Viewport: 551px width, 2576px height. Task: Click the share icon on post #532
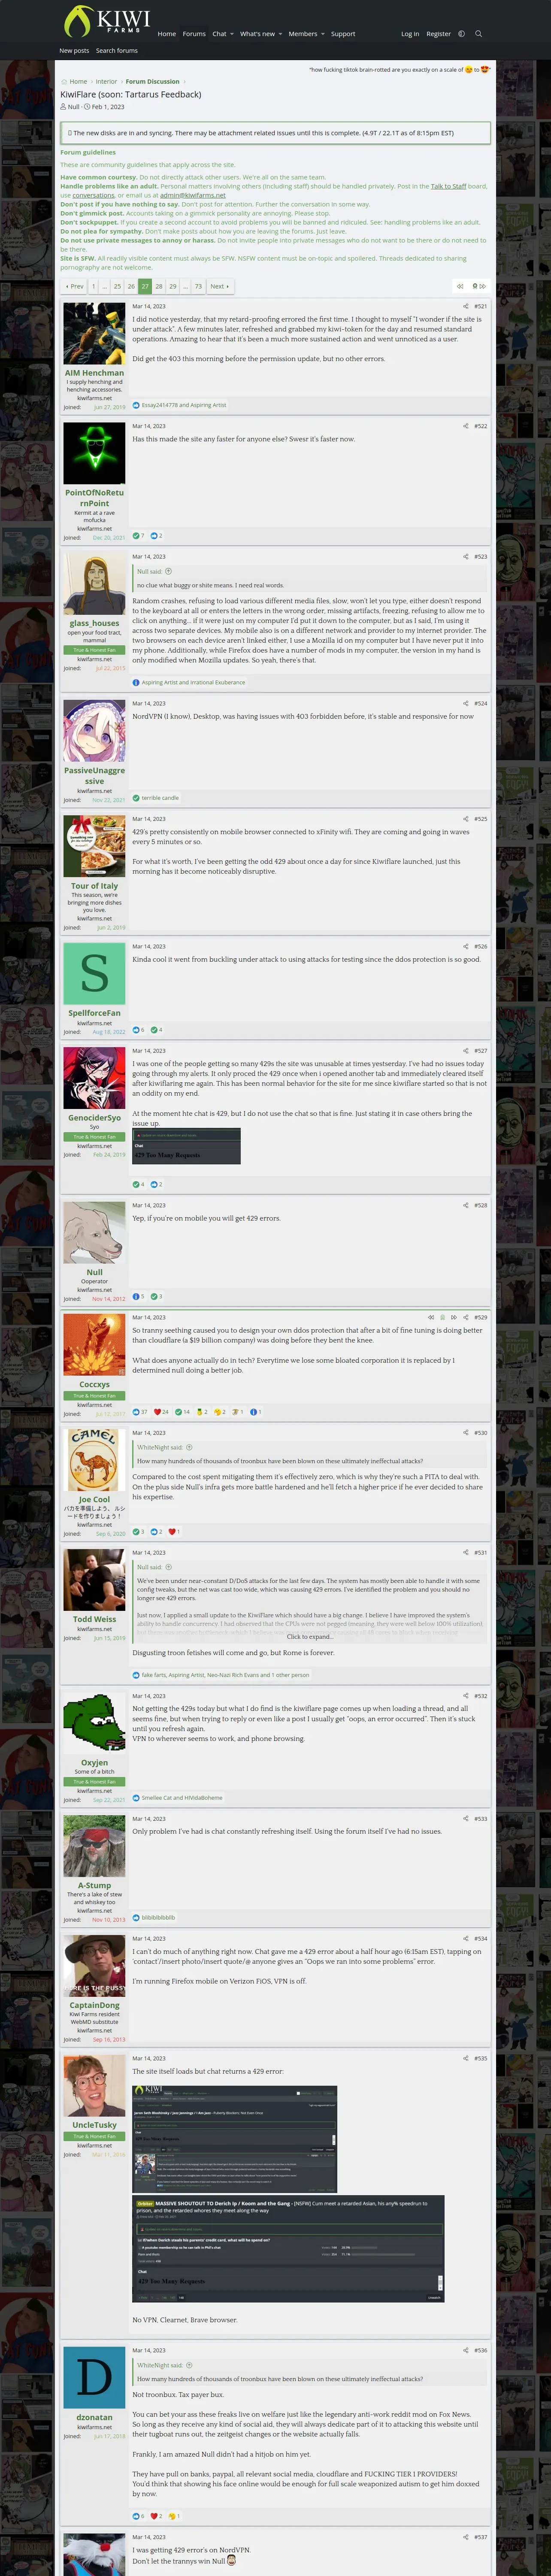[x=465, y=1696]
